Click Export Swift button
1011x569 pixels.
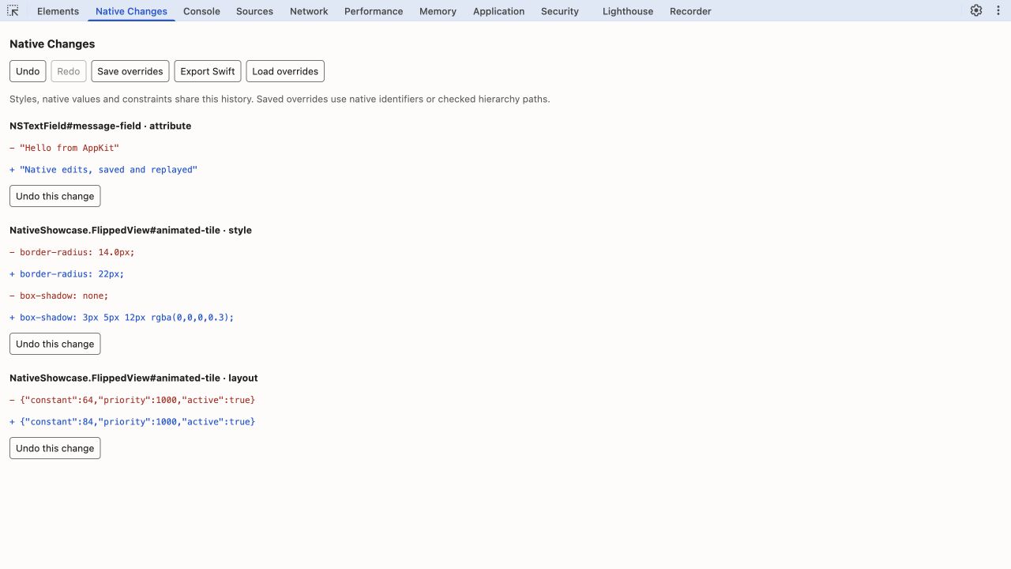point(208,71)
